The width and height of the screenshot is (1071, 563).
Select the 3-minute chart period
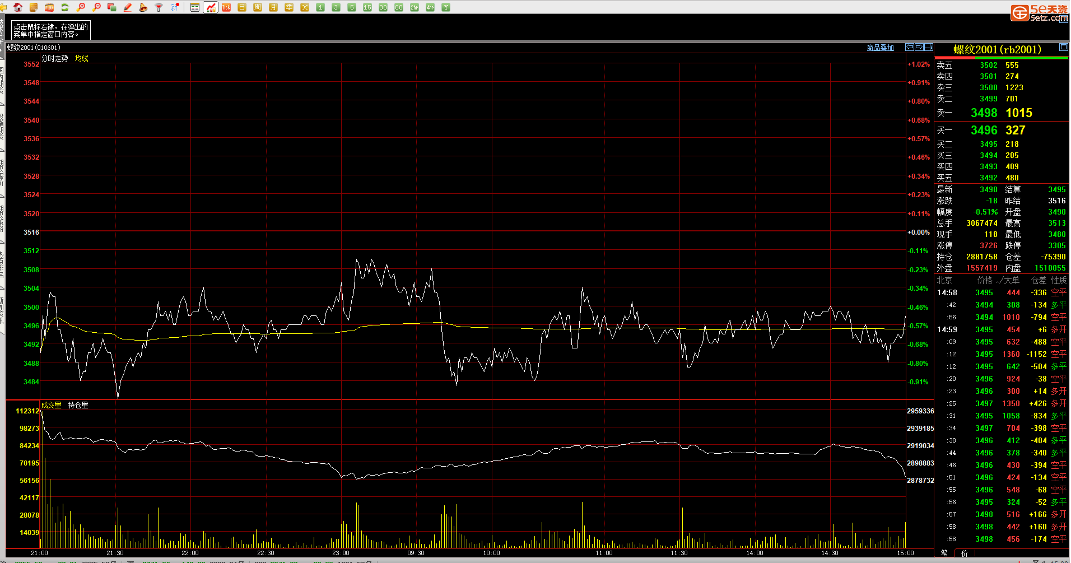[x=336, y=7]
